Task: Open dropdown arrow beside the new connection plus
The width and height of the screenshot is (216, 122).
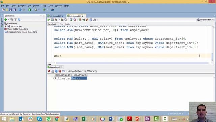Action: pyautogui.click(x=9, y=20)
